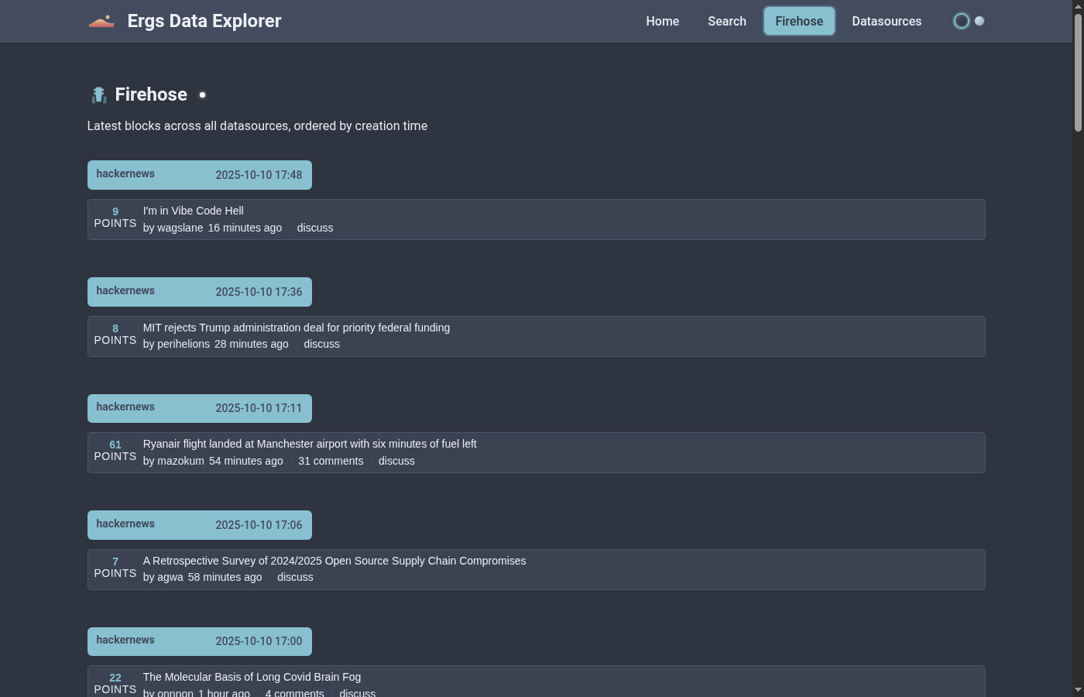
Task: Open author wagslane's profile link
Action: coord(180,228)
